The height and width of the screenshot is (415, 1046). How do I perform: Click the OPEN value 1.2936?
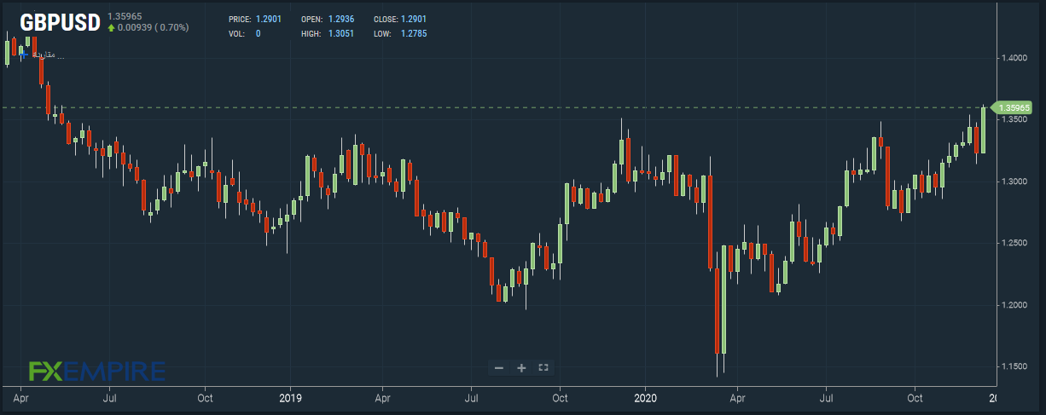point(341,19)
